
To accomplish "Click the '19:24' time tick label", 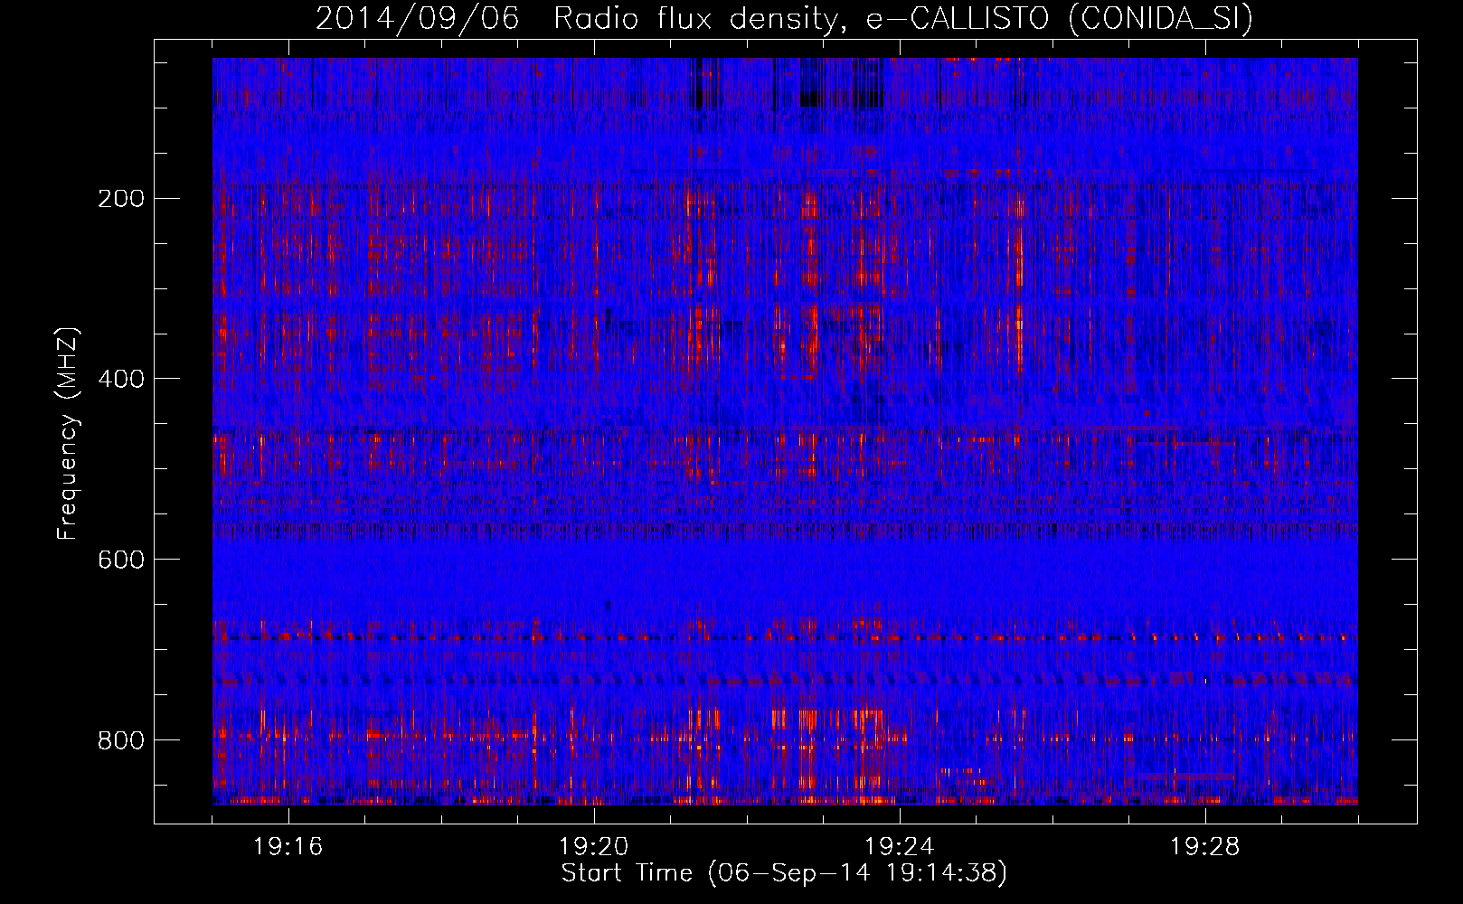I will [900, 846].
